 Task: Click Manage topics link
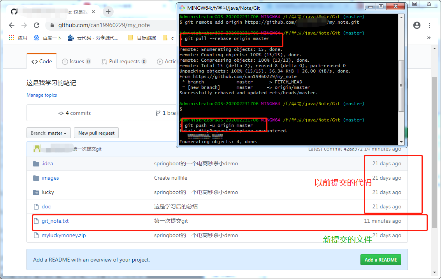[42, 95]
